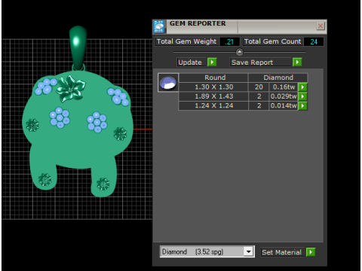Click the Set Material button
The image size is (362, 271).
coord(283,252)
